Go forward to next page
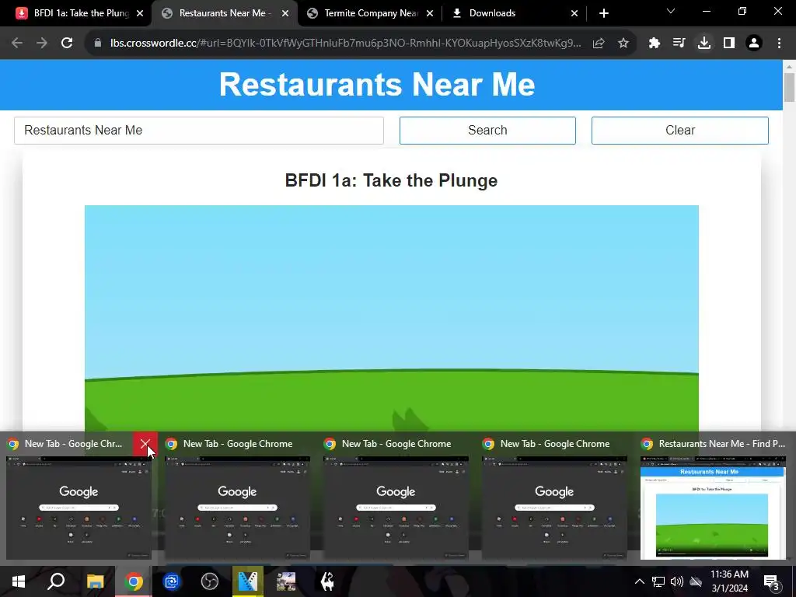The image size is (796, 597). pos(42,44)
